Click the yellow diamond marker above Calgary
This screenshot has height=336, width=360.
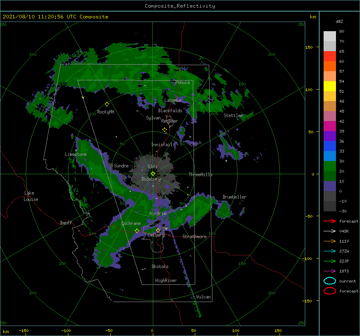158,230
